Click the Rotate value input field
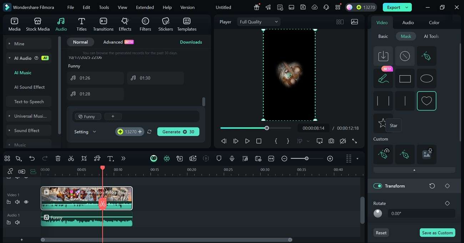 tap(422, 213)
